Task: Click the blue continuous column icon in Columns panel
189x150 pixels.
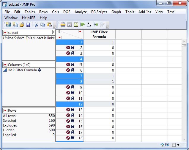Action: point(5,70)
